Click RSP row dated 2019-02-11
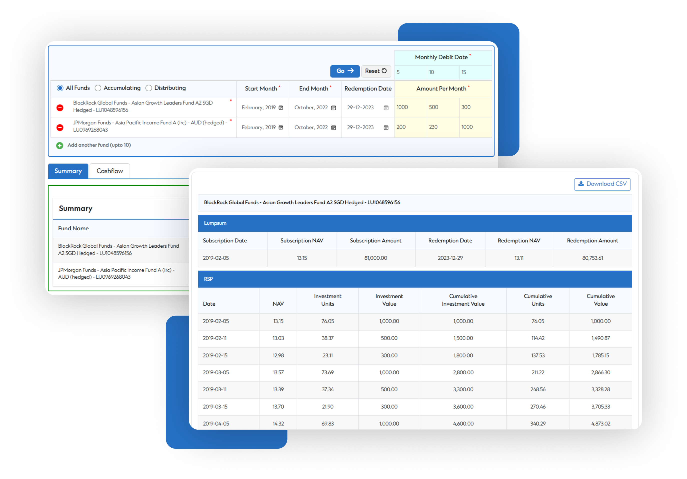 (x=415, y=338)
